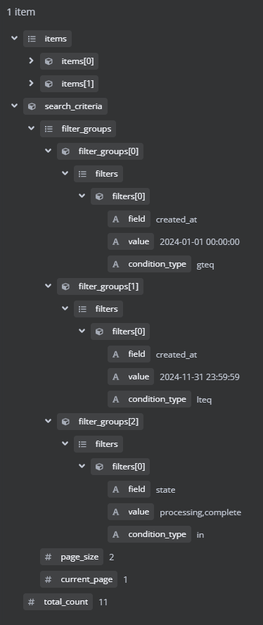Collapse the search_criteria node
263x625 pixels.
click(14, 106)
